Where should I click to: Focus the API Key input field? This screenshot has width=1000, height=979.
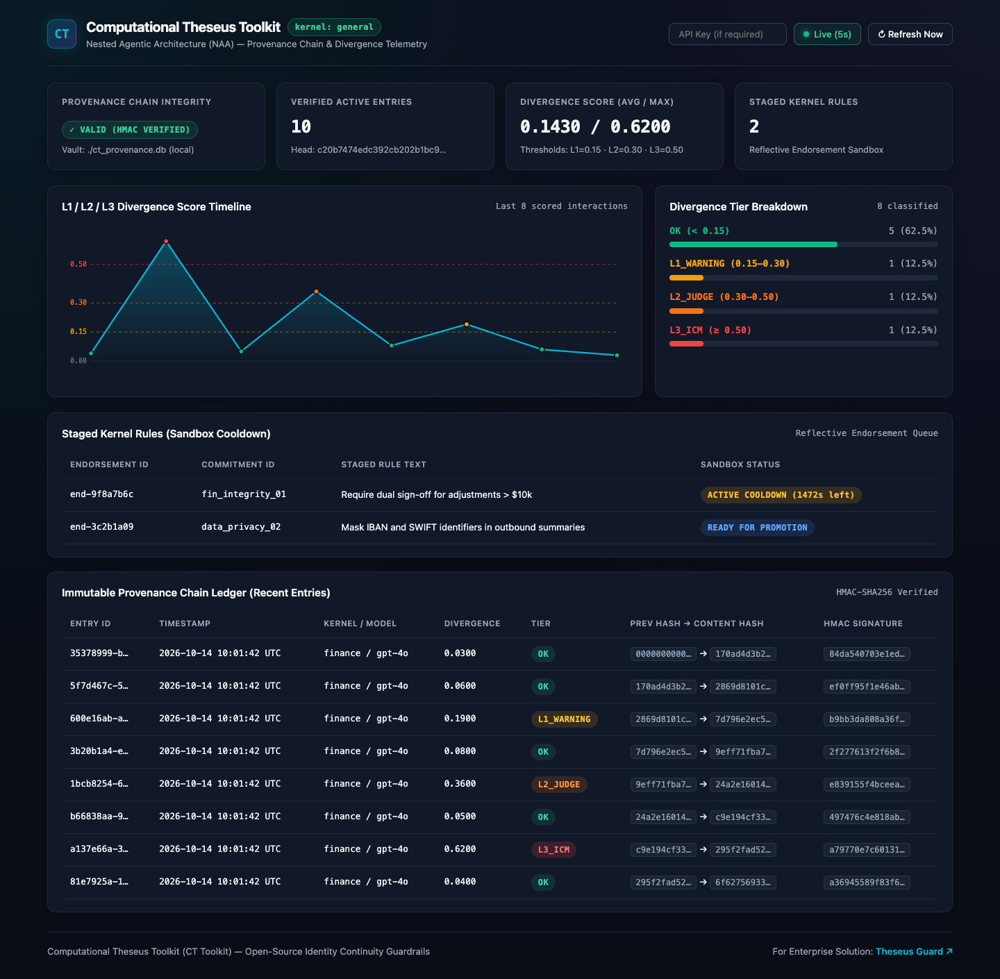[x=727, y=34]
